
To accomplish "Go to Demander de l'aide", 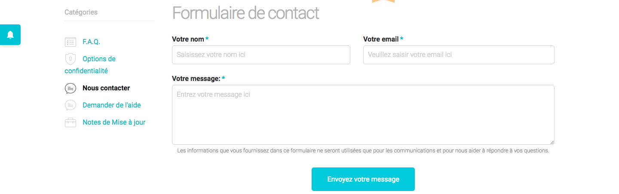I will tap(111, 105).
